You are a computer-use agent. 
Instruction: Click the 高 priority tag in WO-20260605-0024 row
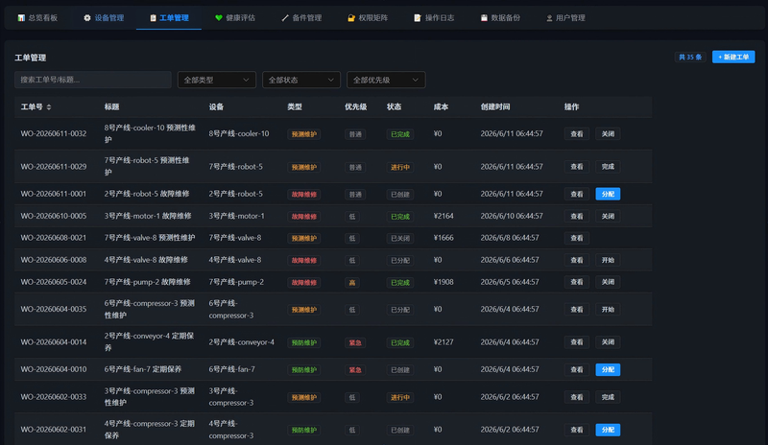pyautogui.click(x=352, y=283)
